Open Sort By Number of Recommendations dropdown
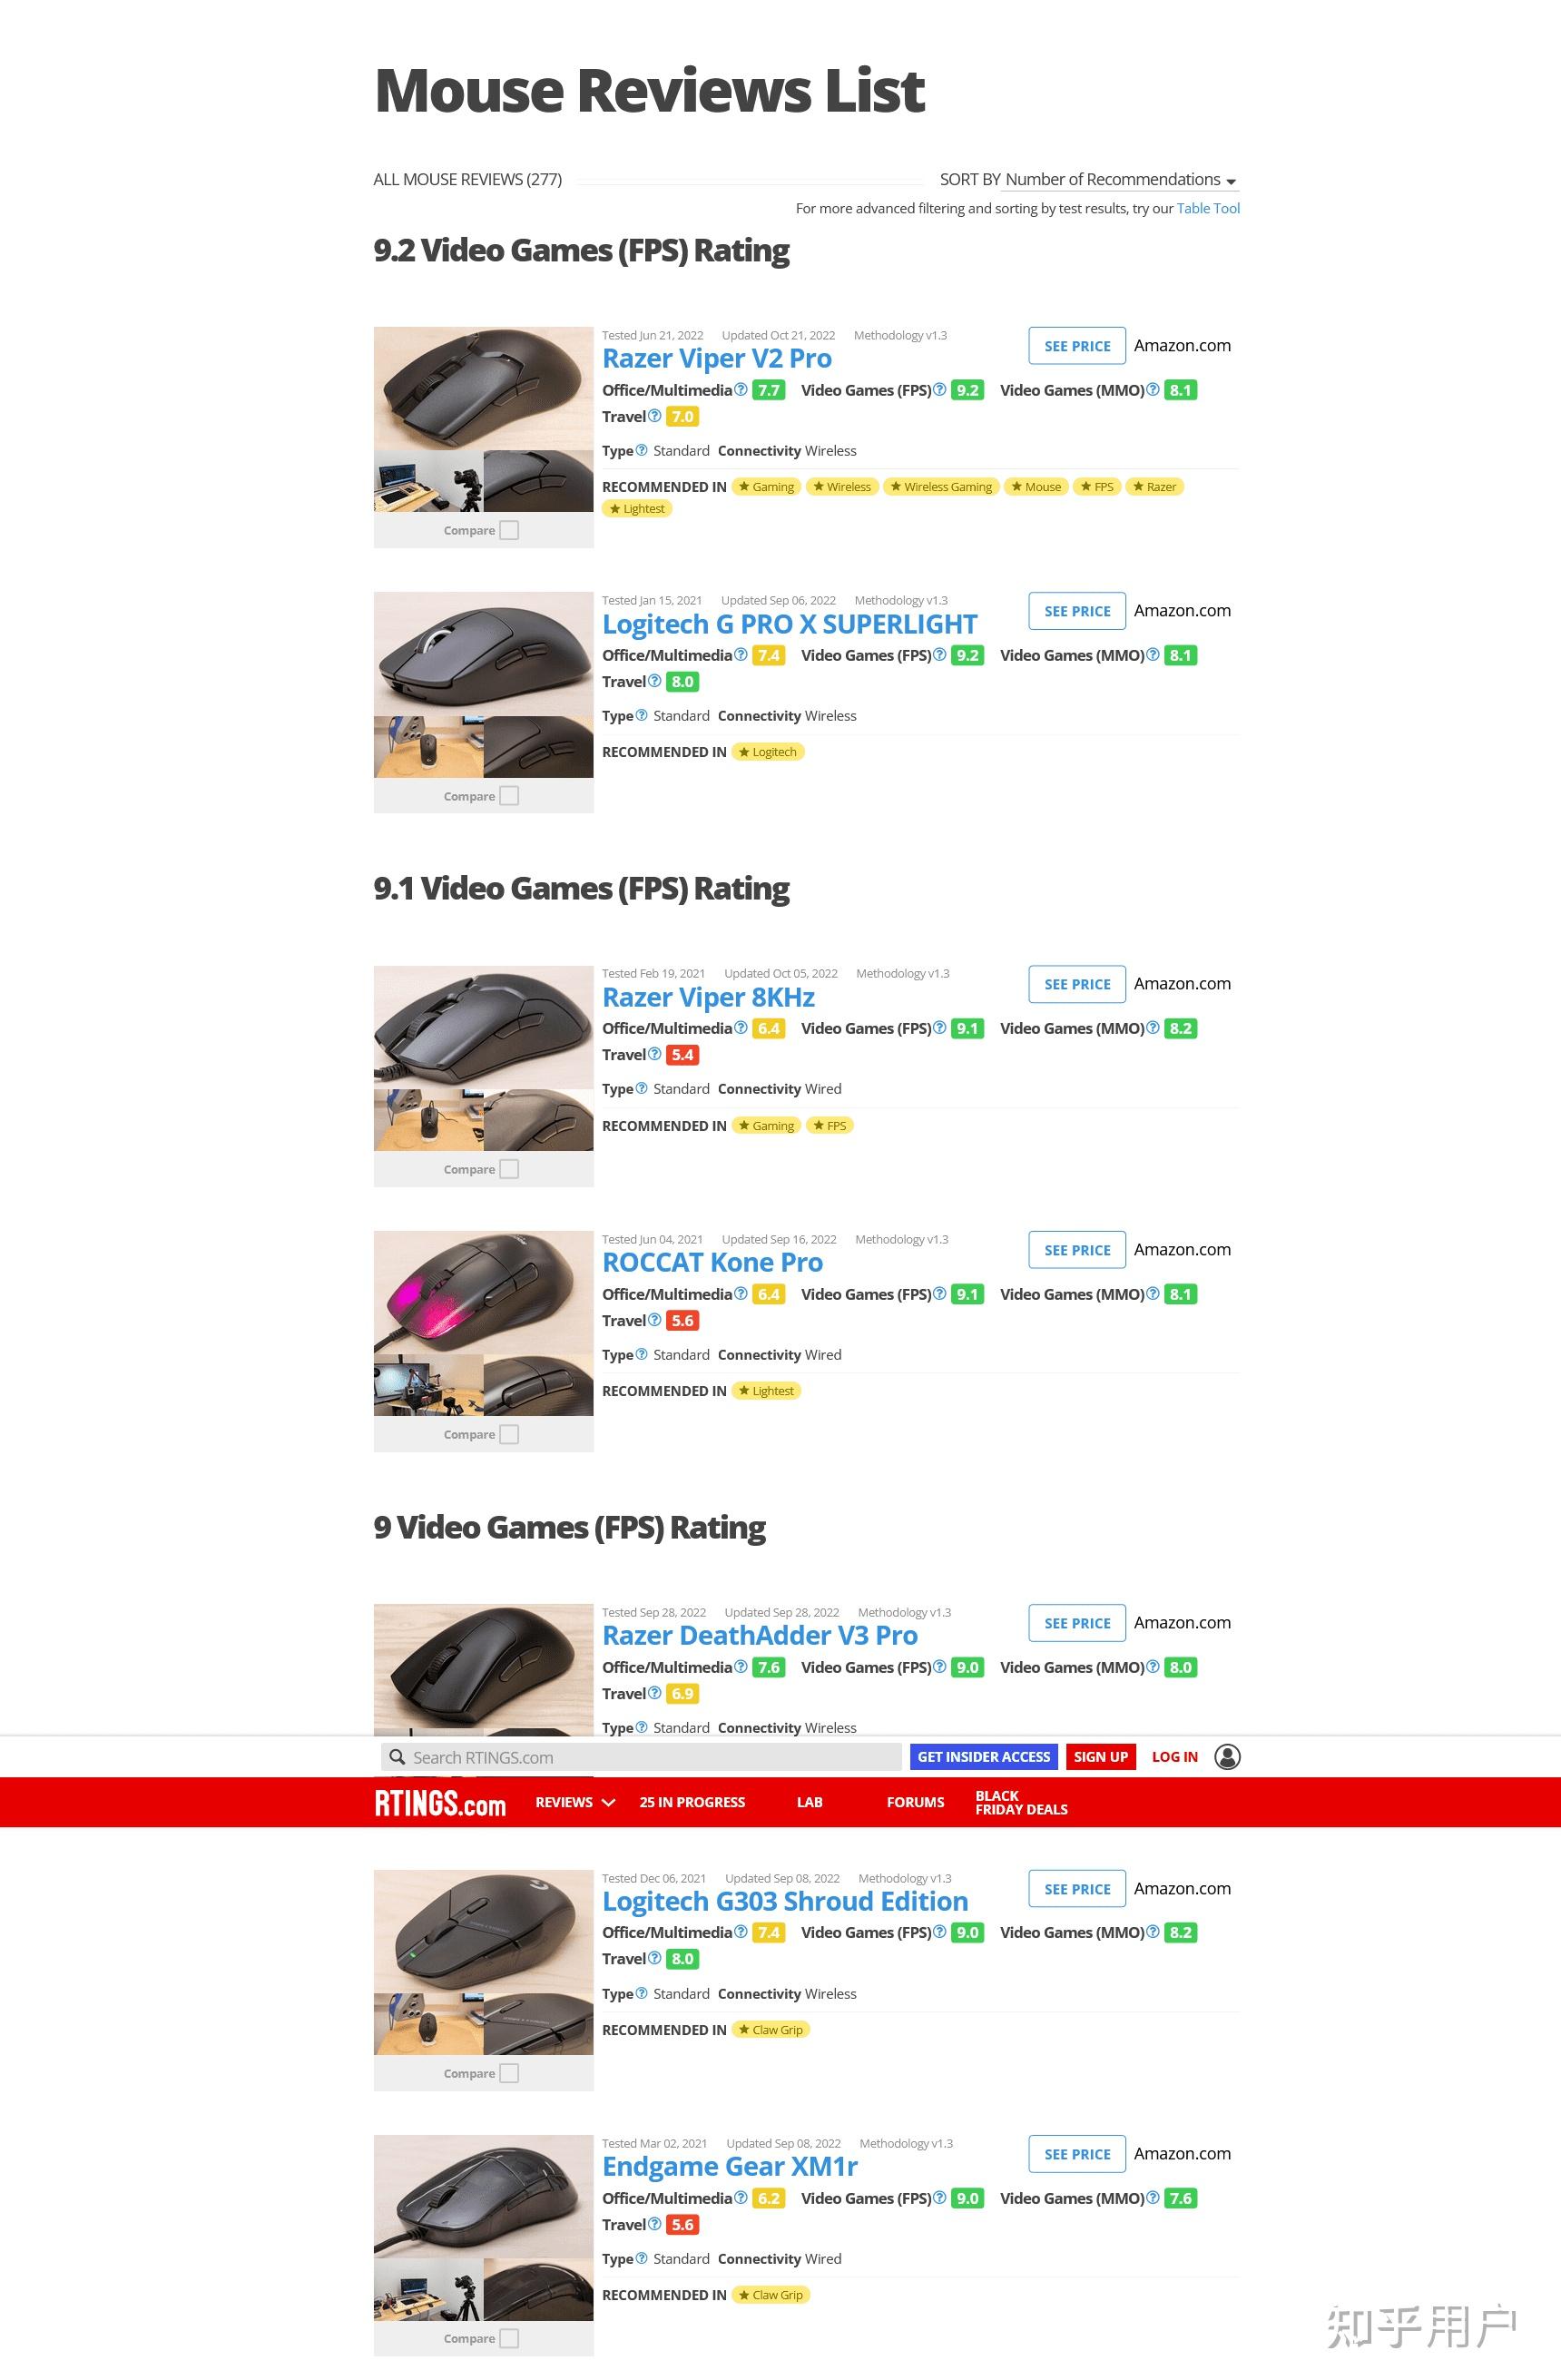Screen dimensions: 1561x2380 tap(1120, 179)
